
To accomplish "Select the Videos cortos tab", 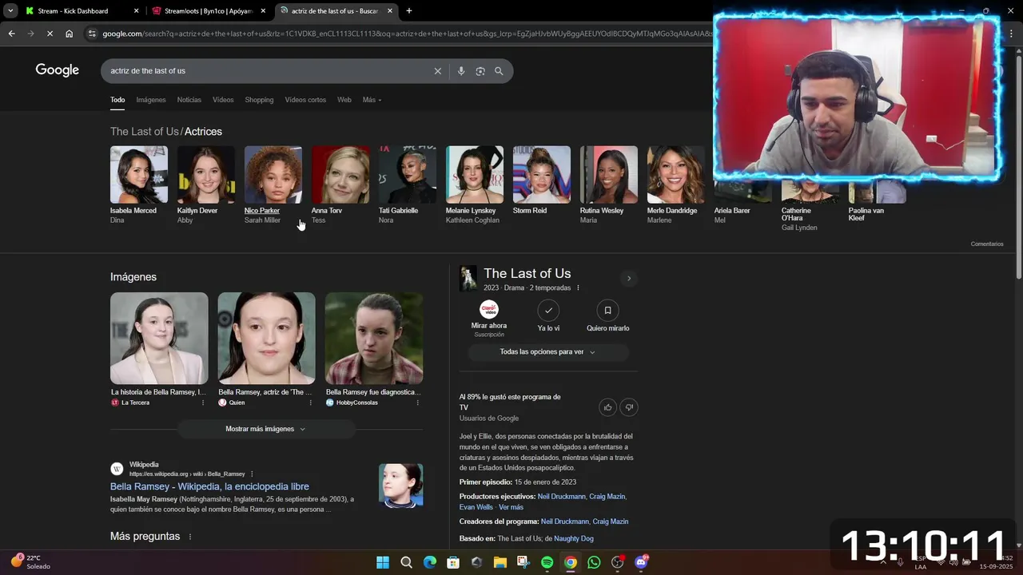I will pyautogui.click(x=305, y=100).
